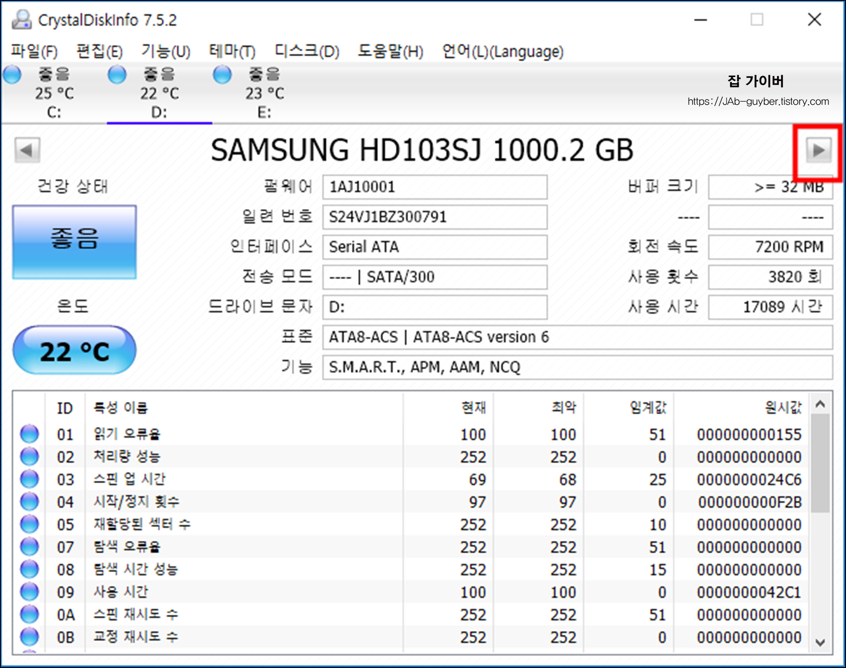
Task: Click status orb for attribute 03
Action: (x=29, y=479)
